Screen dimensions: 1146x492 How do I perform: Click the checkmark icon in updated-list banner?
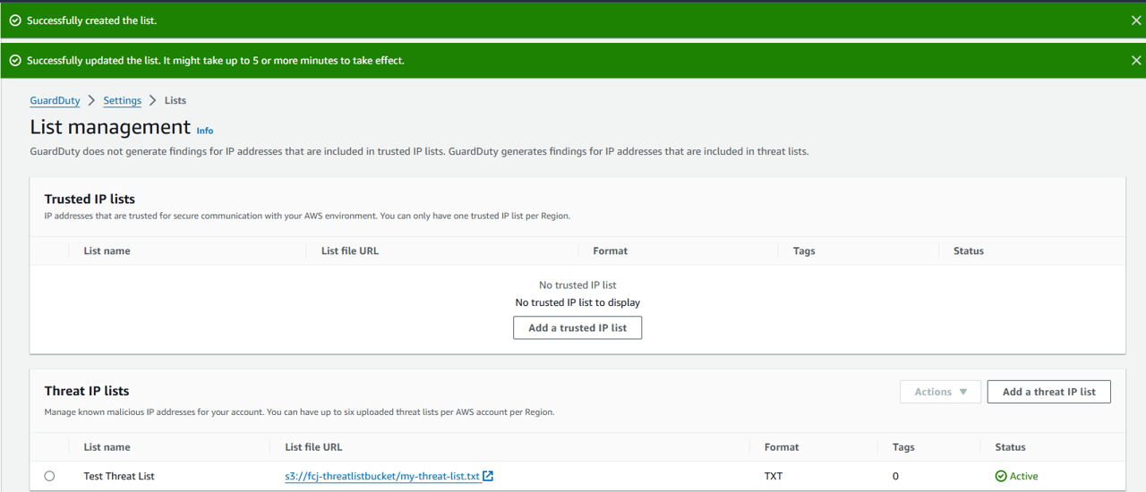point(15,61)
